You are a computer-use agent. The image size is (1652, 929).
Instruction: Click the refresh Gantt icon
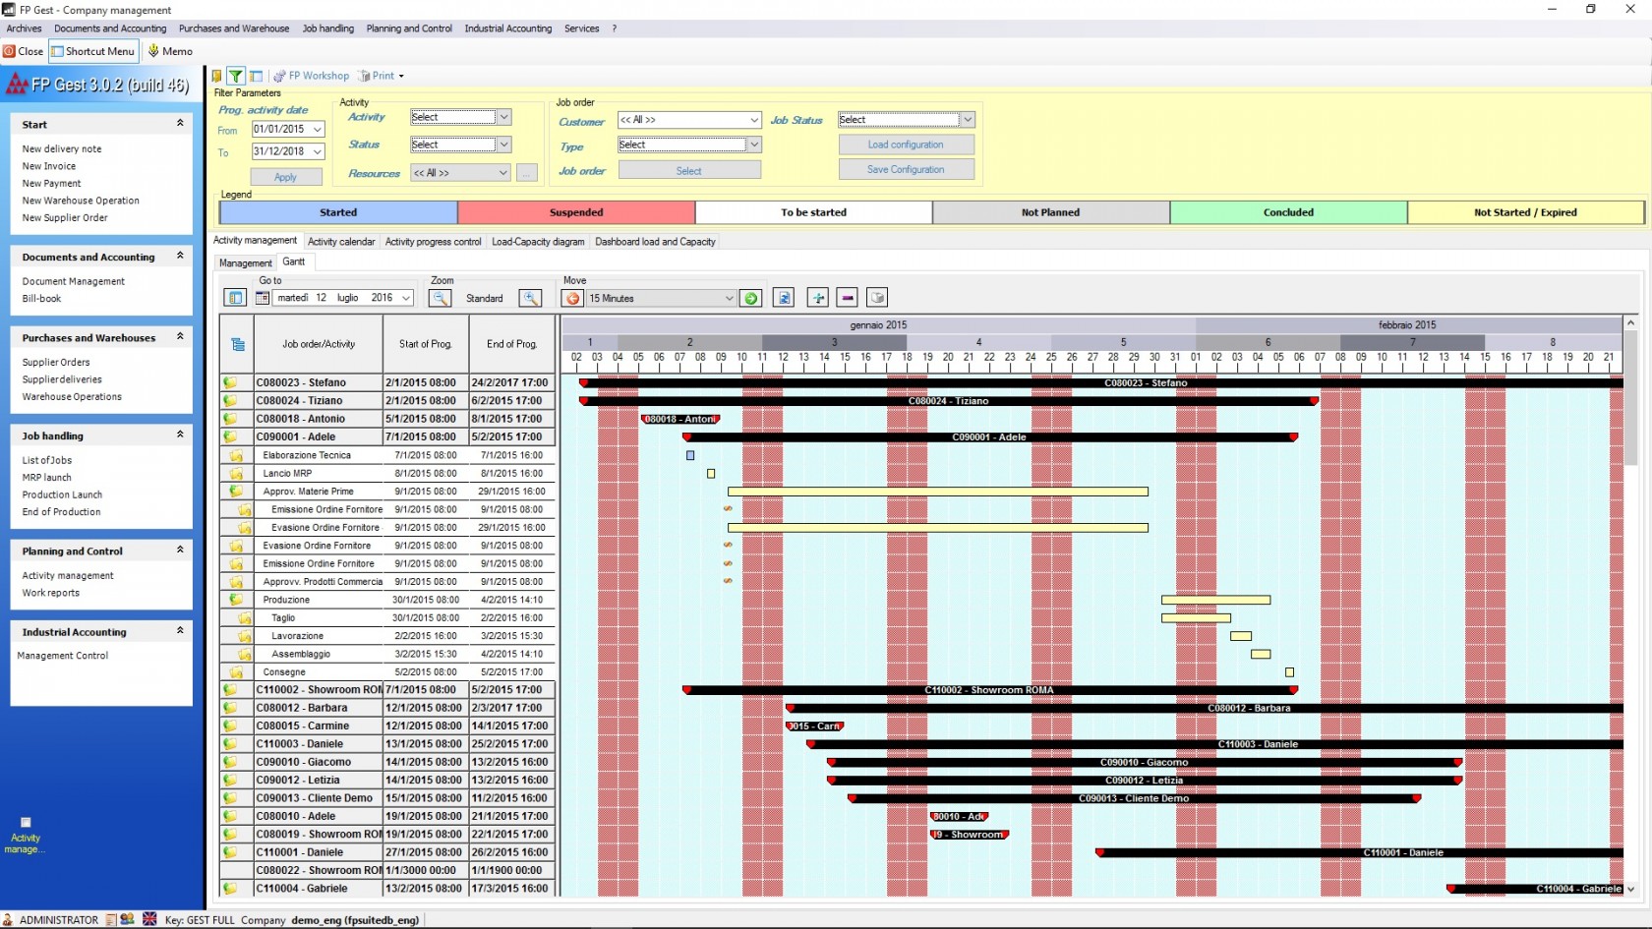(x=784, y=298)
